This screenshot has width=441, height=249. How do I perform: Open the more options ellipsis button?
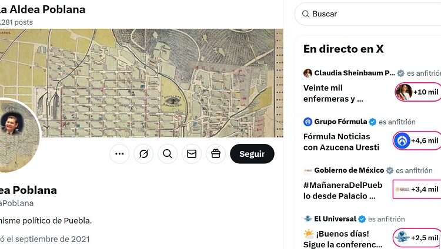pyautogui.click(x=119, y=154)
